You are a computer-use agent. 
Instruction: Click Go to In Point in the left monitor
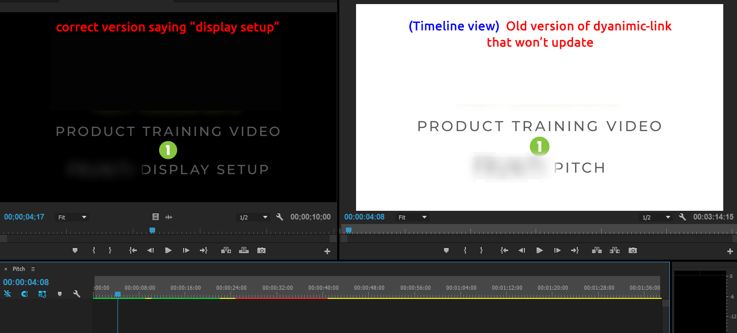tap(133, 250)
